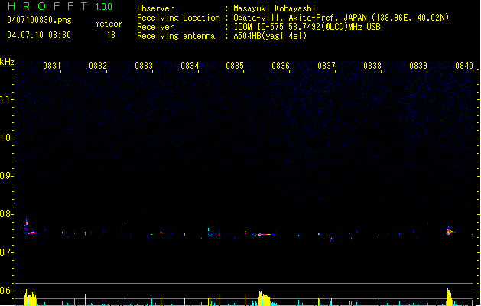
Task: Click the yellow intensity peak below the 0836 echo
Action: point(264,298)
